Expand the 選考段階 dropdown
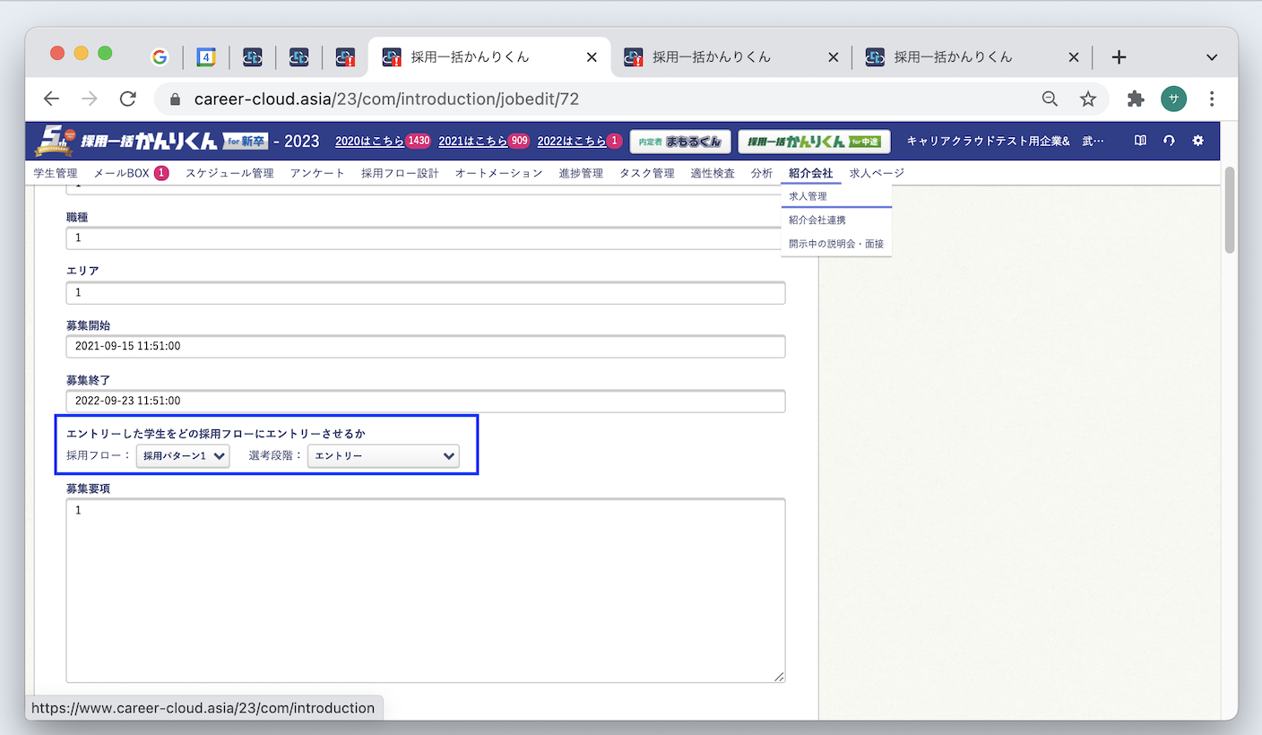Viewport: 1262px width, 735px height. click(384, 456)
